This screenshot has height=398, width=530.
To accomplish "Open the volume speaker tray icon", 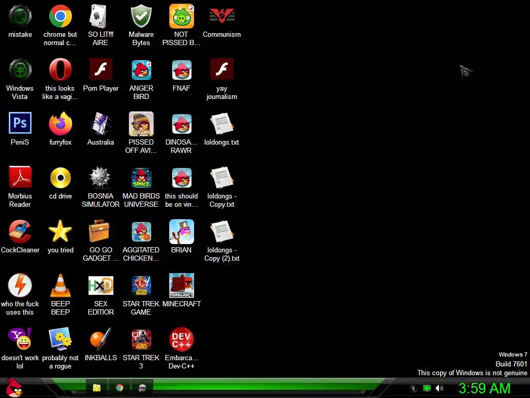I will (439, 389).
